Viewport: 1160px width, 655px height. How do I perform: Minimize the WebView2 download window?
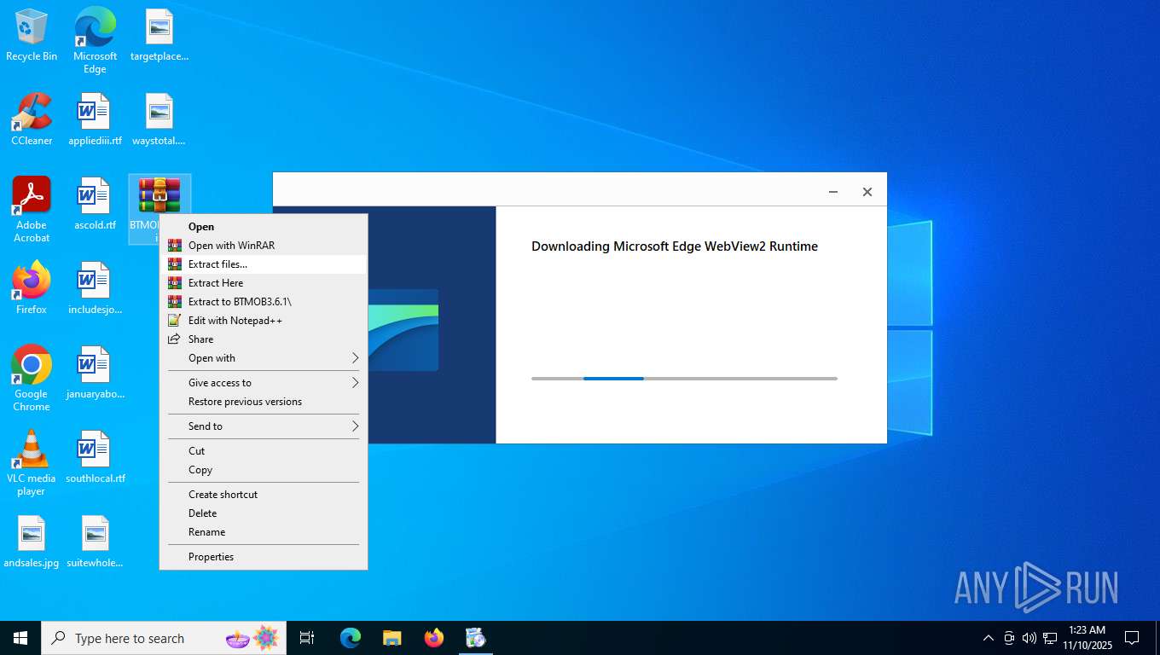coord(833,192)
